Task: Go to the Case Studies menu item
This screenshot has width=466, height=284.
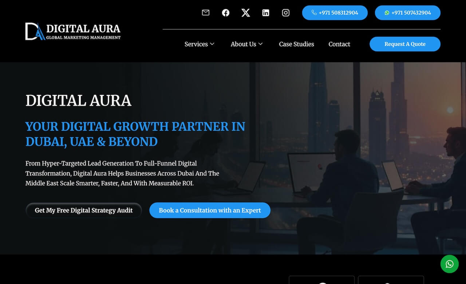Action: tap(296, 44)
